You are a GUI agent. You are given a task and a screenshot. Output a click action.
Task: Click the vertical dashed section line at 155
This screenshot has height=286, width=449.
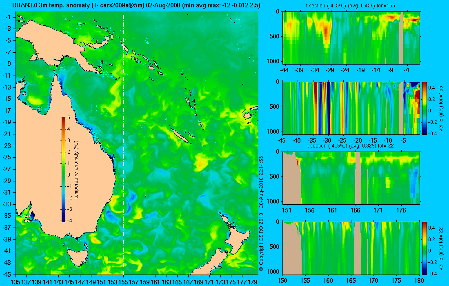point(123,143)
